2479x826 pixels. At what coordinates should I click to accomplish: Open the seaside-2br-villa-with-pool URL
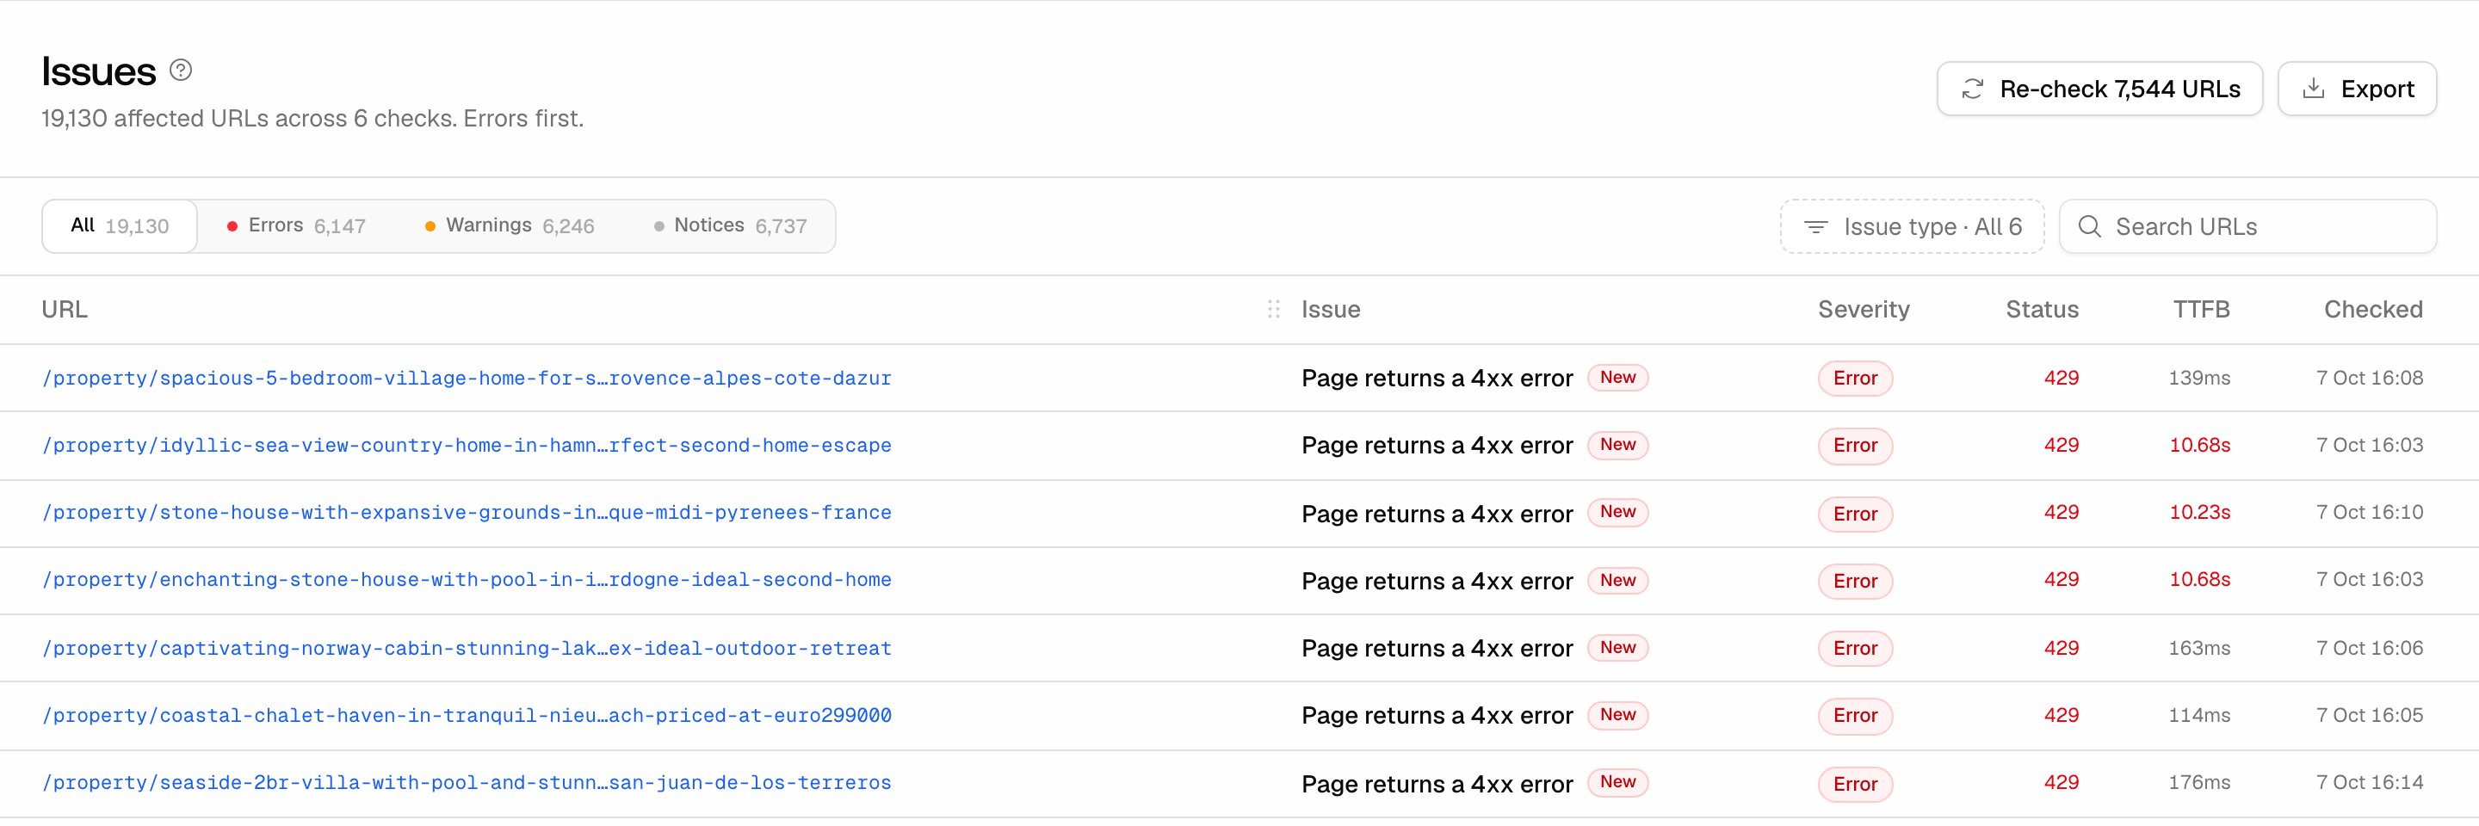[467, 784]
